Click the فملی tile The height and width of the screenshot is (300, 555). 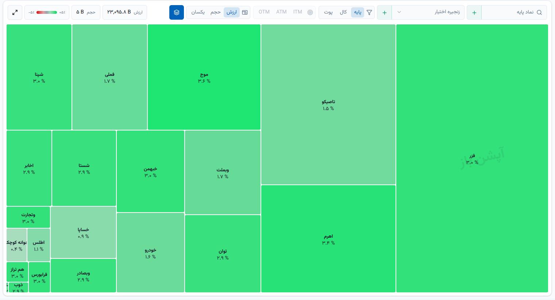109,77
